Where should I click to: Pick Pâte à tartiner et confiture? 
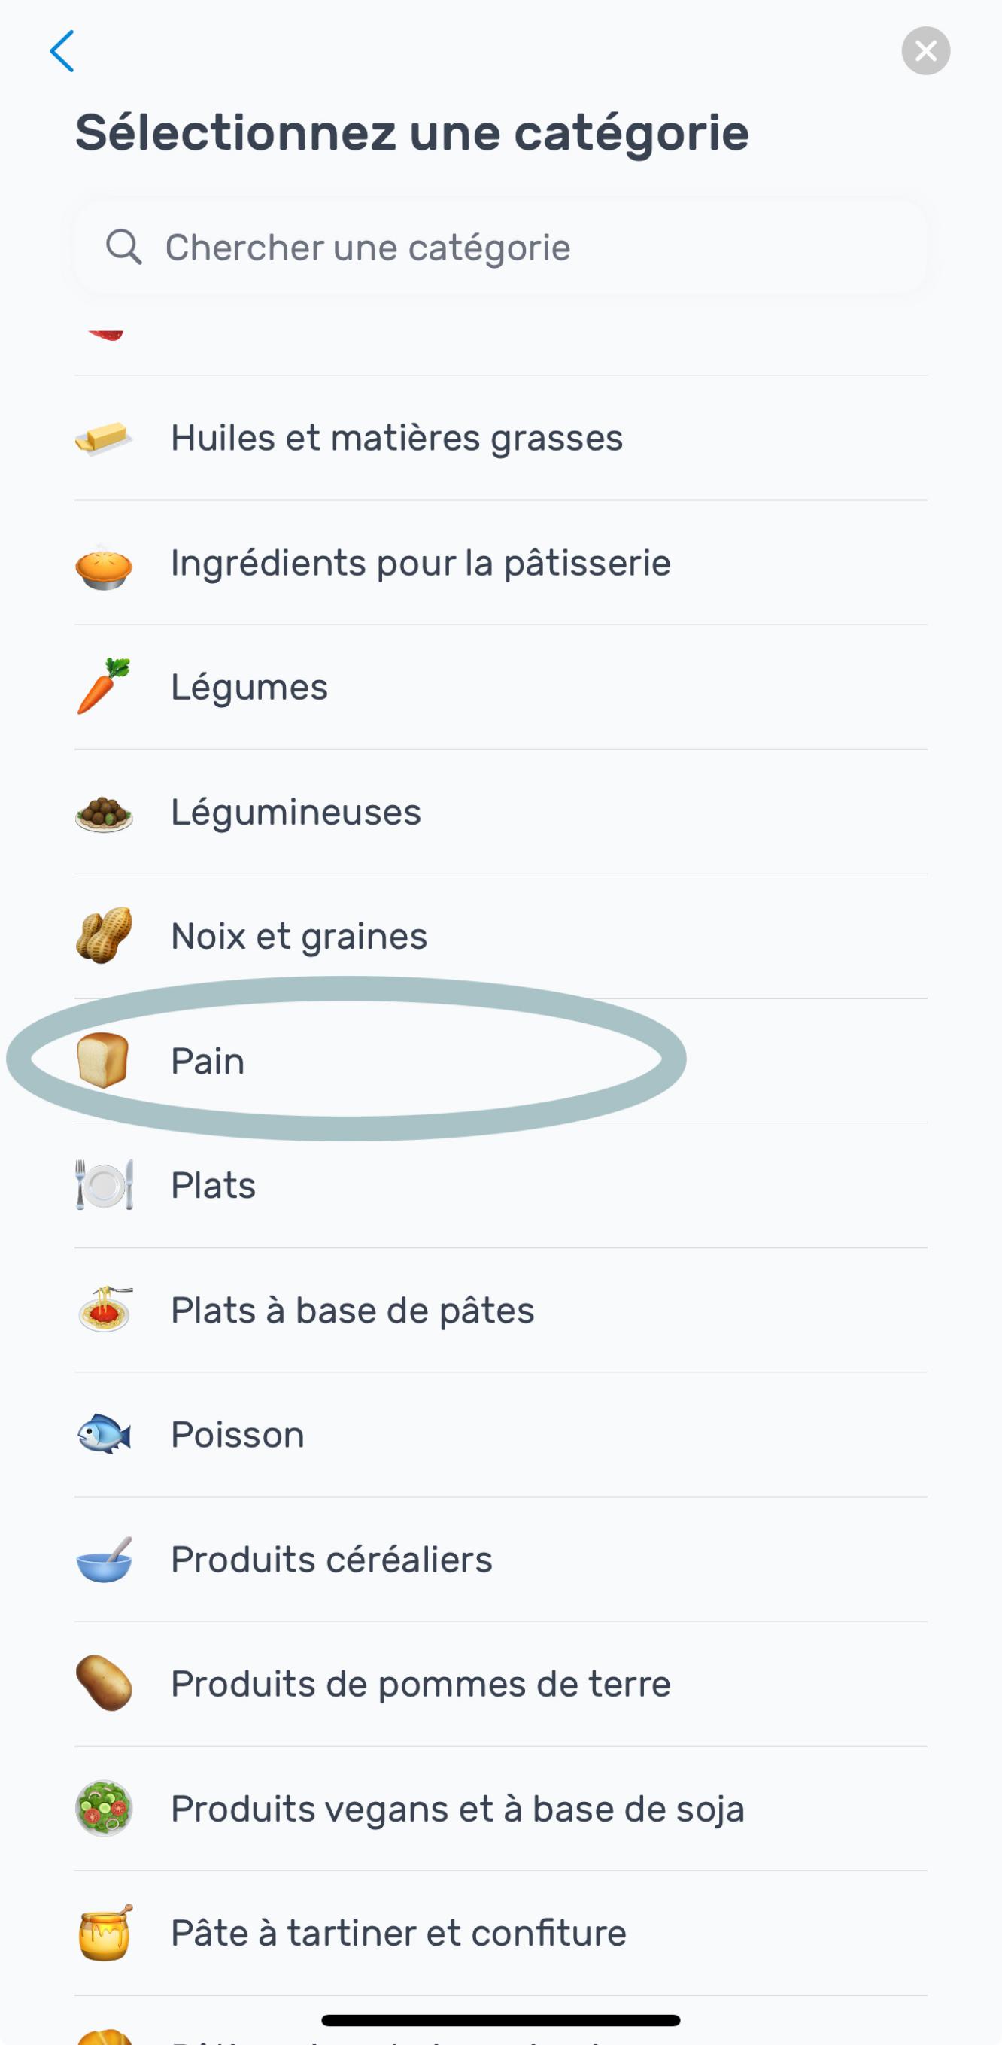[x=399, y=1933]
